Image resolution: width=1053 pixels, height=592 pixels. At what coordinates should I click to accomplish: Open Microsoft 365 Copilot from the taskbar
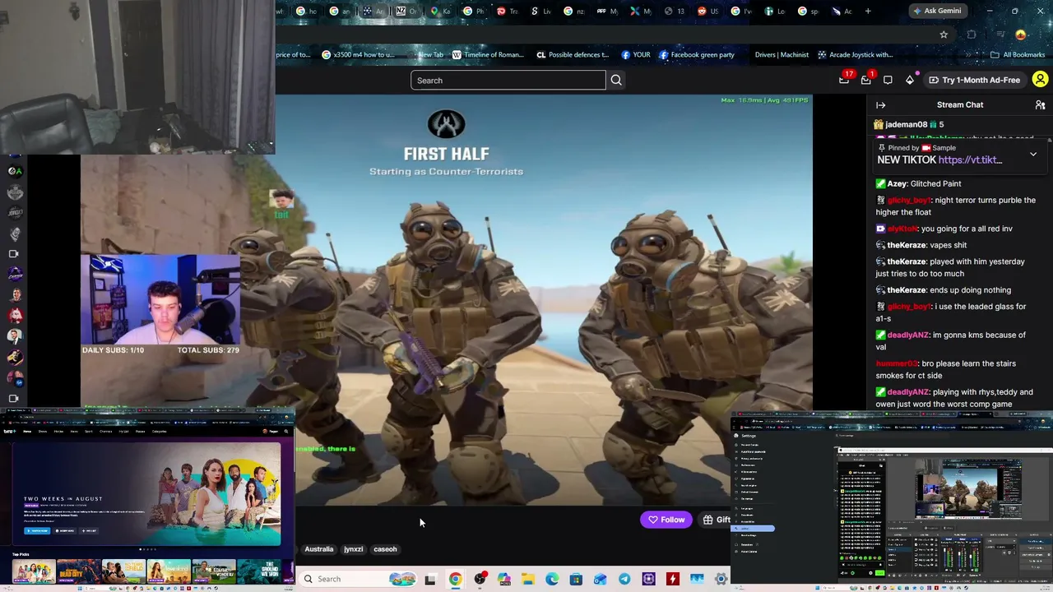point(503,579)
